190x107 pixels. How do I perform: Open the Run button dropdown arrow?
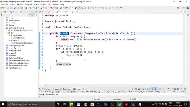pyautogui.click(x=38, y=8)
